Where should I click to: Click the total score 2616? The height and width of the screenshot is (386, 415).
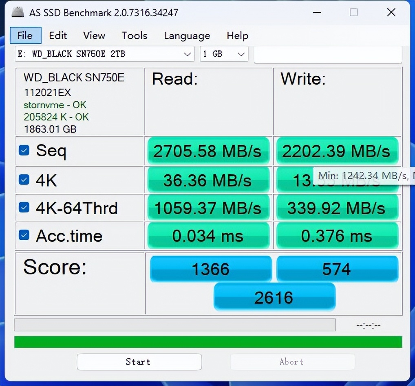[x=274, y=297]
